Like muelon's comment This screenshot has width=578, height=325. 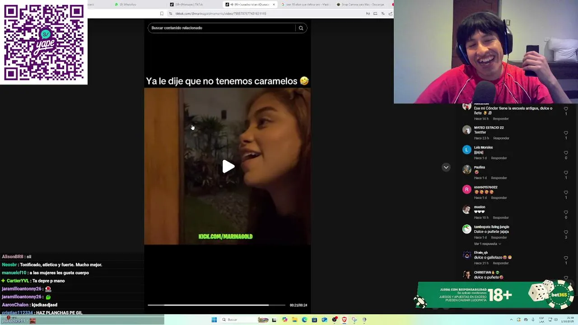[x=566, y=212]
